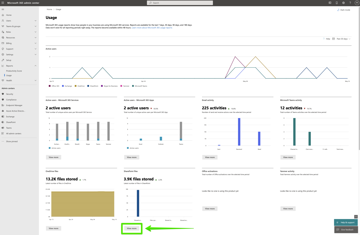Click the SharePoint admin center icon
The height and width of the screenshot is (235, 360).
[x=3, y=122]
